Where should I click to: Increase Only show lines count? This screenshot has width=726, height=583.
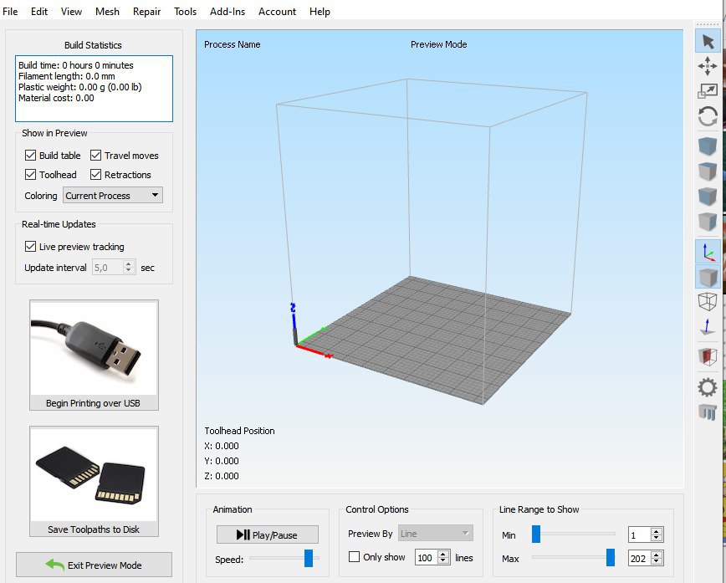click(443, 554)
